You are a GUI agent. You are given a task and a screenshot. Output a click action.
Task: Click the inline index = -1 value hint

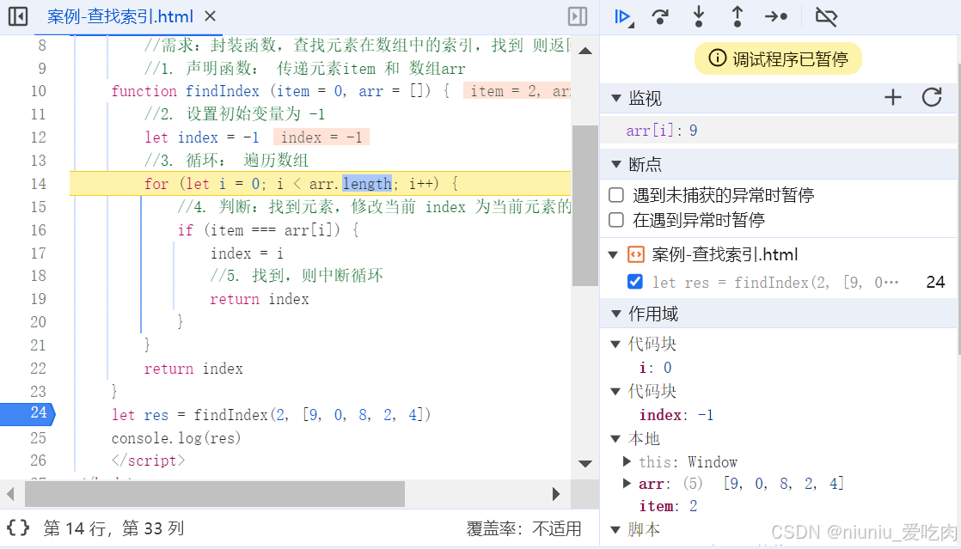click(321, 137)
